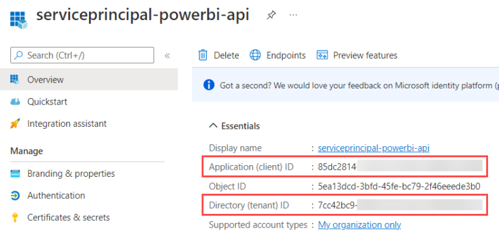Click the magnifier icon in search box
Image resolution: width=499 pixels, height=234 pixels.
pyautogui.click(x=19, y=55)
